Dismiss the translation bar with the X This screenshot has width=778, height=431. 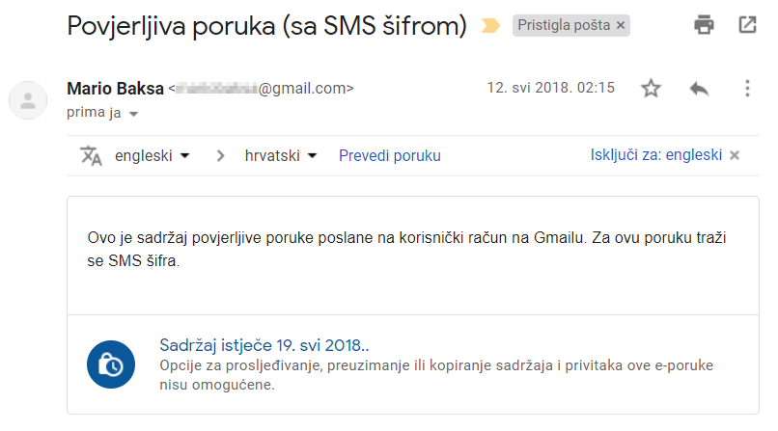click(x=735, y=155)
